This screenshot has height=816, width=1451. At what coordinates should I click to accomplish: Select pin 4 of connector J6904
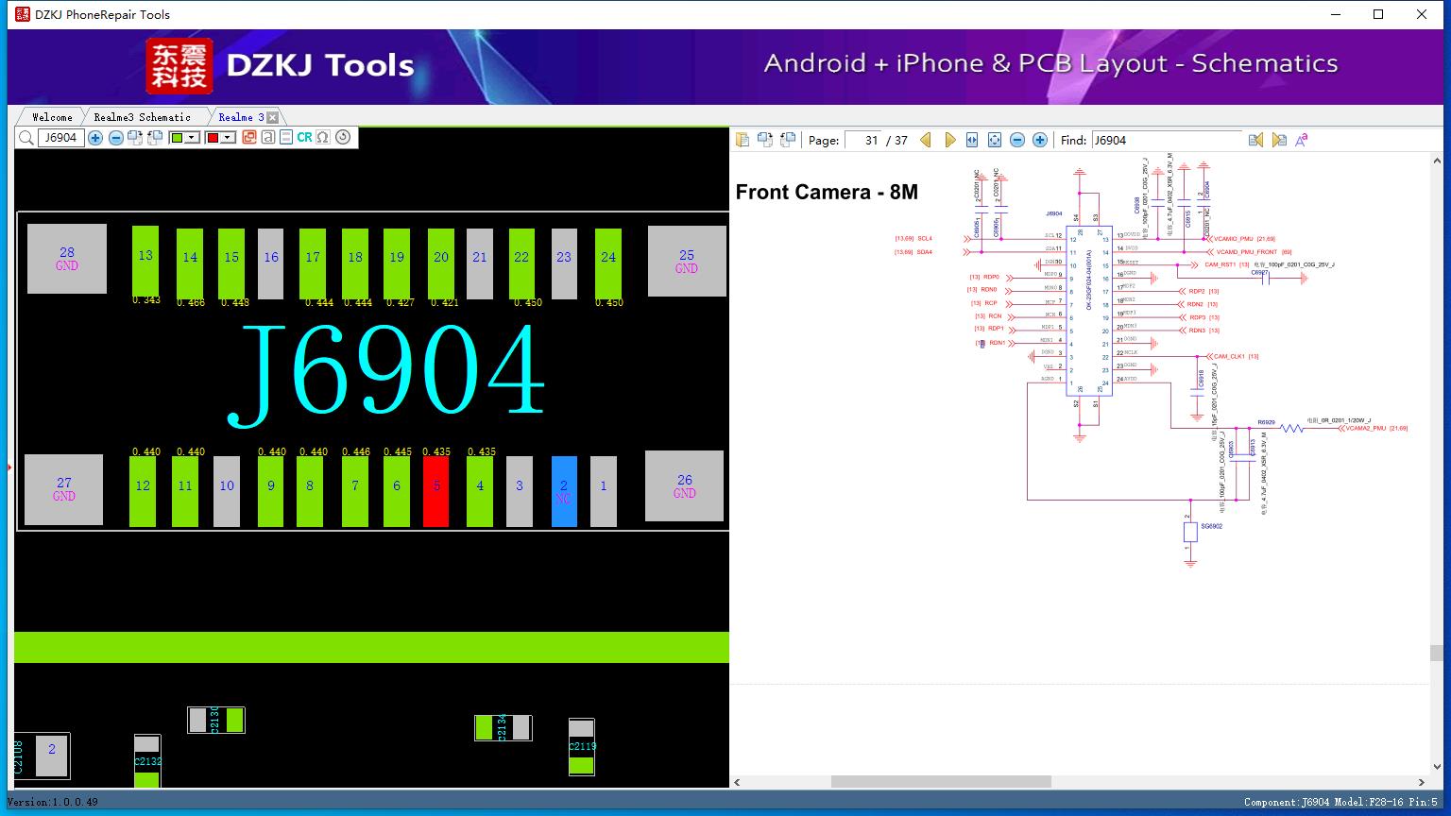point(480,491)
